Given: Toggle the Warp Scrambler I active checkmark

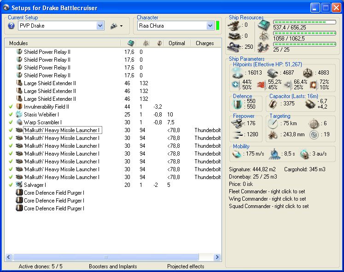Looking at the screenshot, I should (x=11, y=122).
